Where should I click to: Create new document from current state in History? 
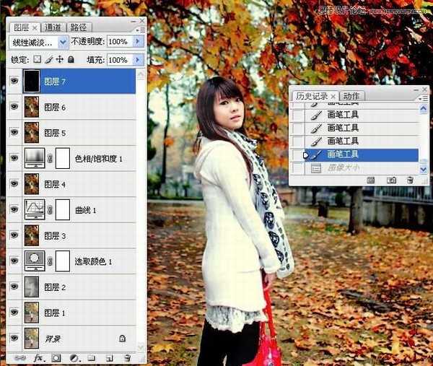coord(371,180)
